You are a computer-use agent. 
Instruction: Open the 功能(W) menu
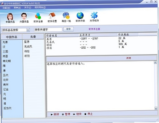click(x=7, y=8)
